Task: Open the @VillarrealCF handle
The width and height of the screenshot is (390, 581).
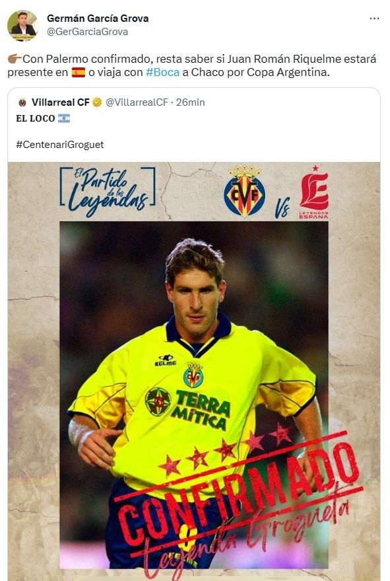Action: click(137, 102)
